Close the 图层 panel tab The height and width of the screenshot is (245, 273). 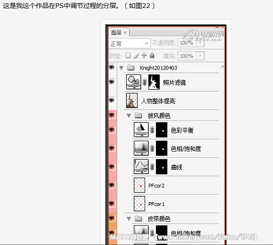coord(125,33)
